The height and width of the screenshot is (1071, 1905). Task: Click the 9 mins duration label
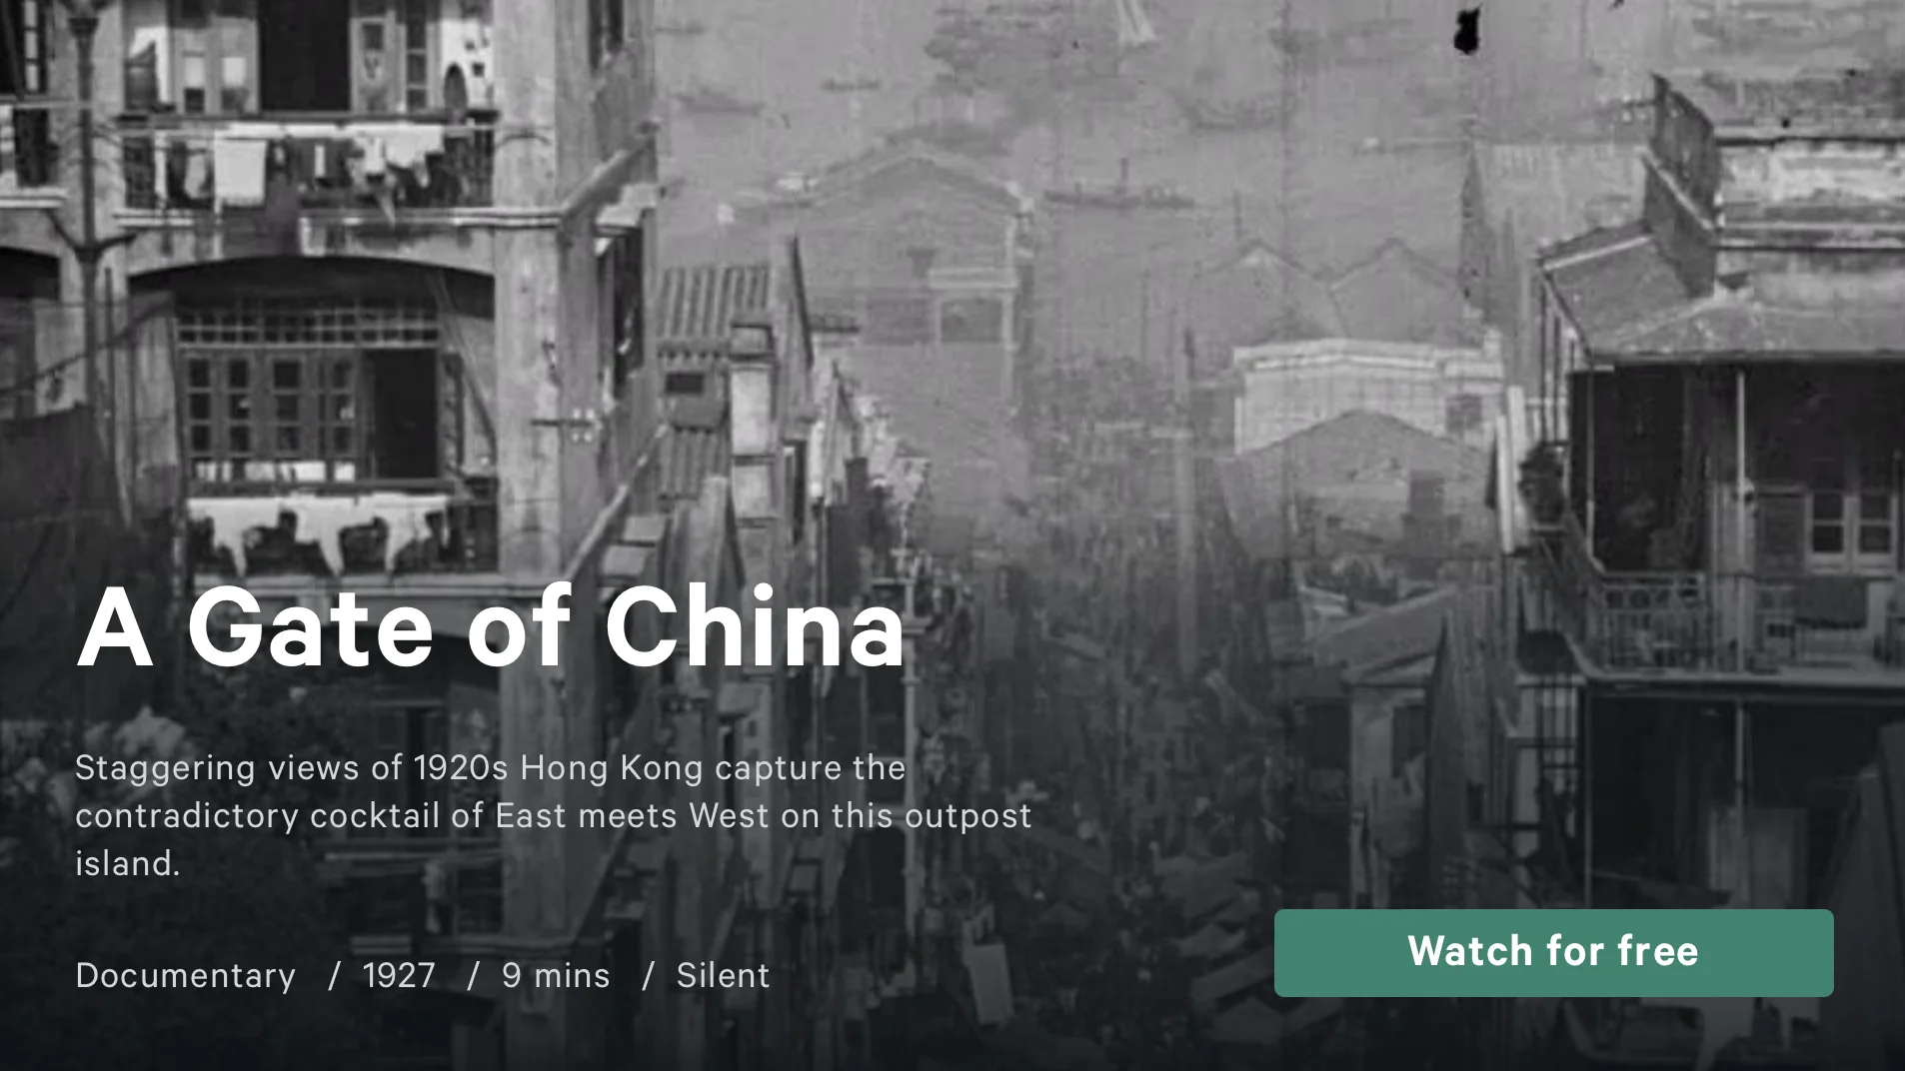point(556,975)
